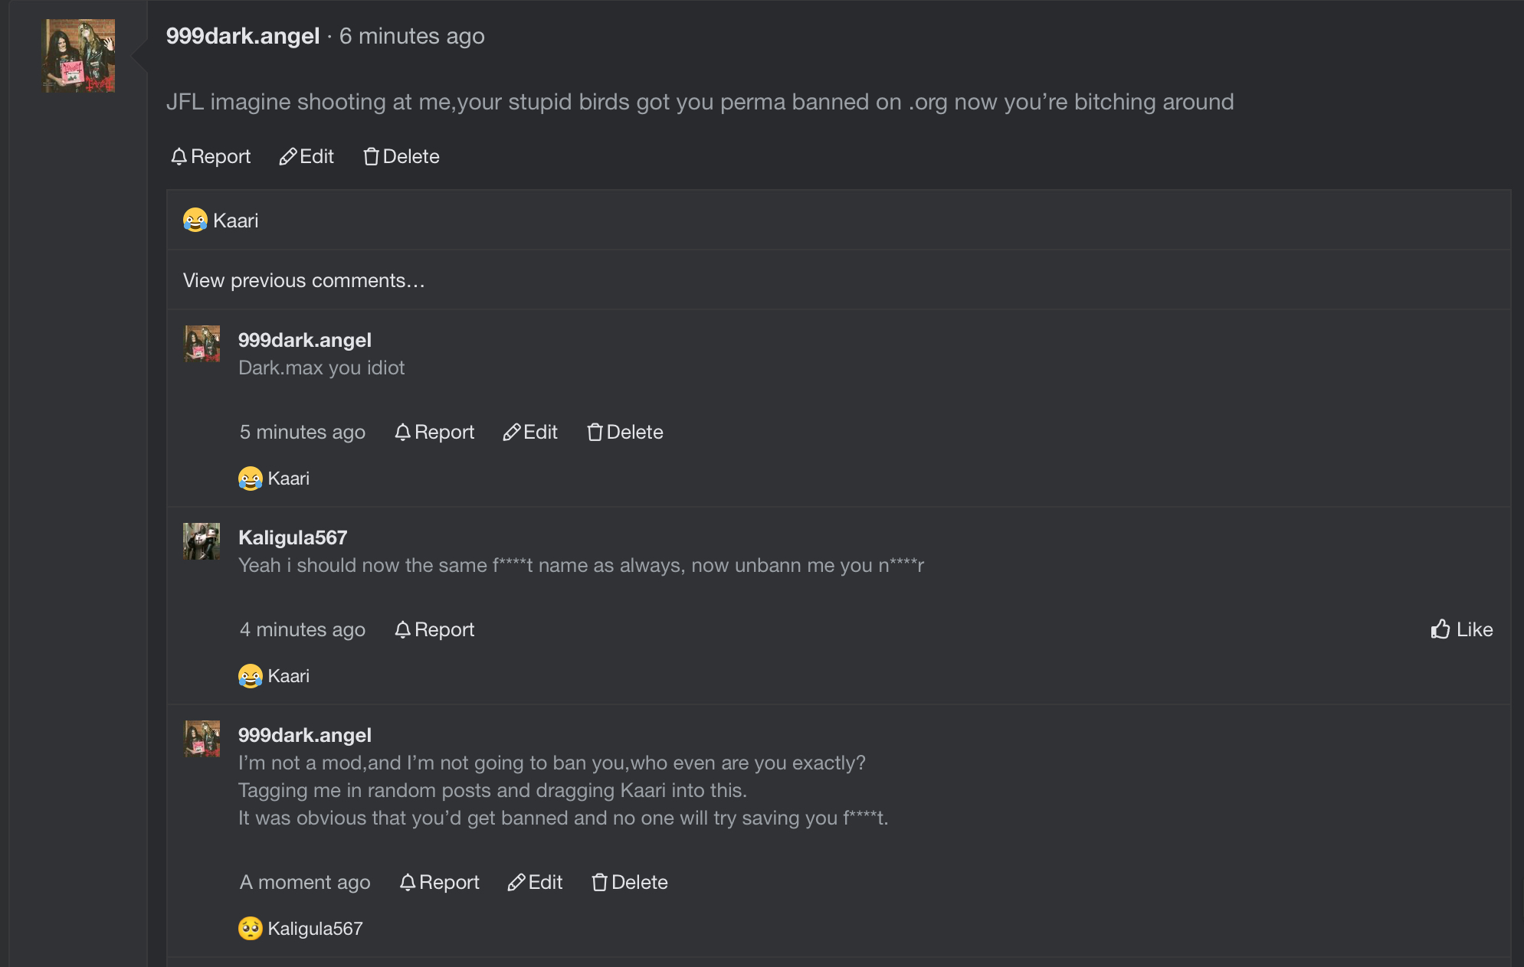This screenshot has width=1524, height=967.
Task: Edit the "Dark.max you idiot" comment
Action: 530,433
